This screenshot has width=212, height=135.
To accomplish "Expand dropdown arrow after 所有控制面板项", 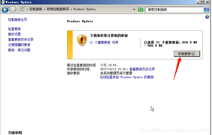I will click(71, 9).
